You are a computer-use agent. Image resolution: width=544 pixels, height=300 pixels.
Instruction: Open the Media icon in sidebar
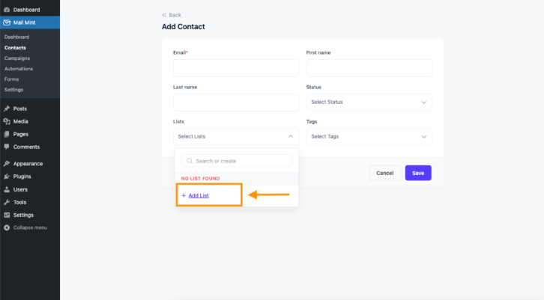(x=7, y=121)
